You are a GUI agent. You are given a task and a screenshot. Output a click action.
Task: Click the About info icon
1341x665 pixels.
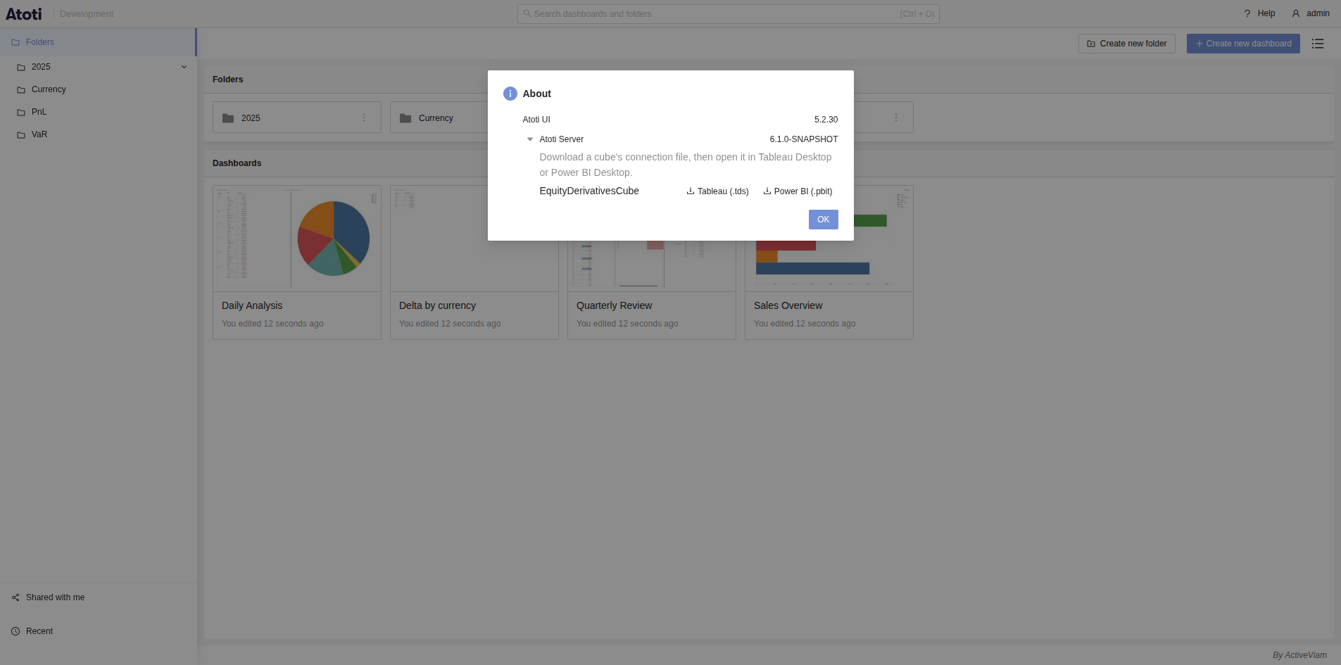[x=510, y=94]
